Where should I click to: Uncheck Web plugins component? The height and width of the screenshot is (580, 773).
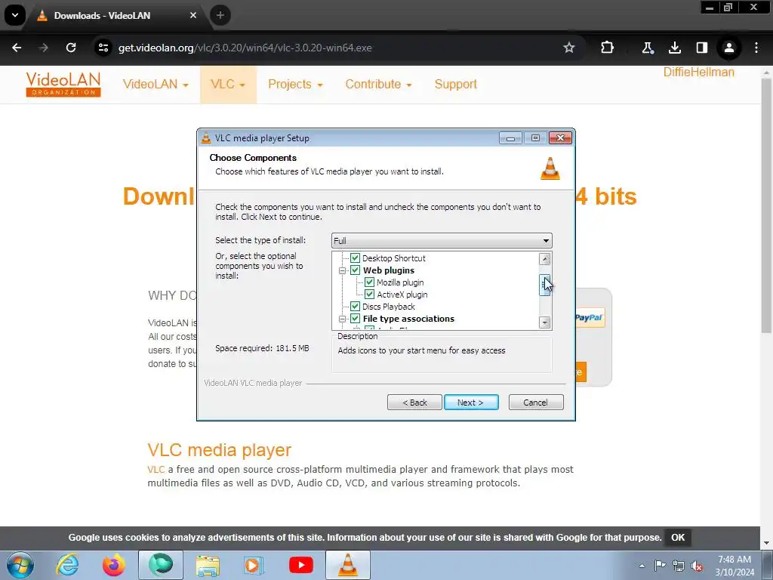click(x=355, y=270)
